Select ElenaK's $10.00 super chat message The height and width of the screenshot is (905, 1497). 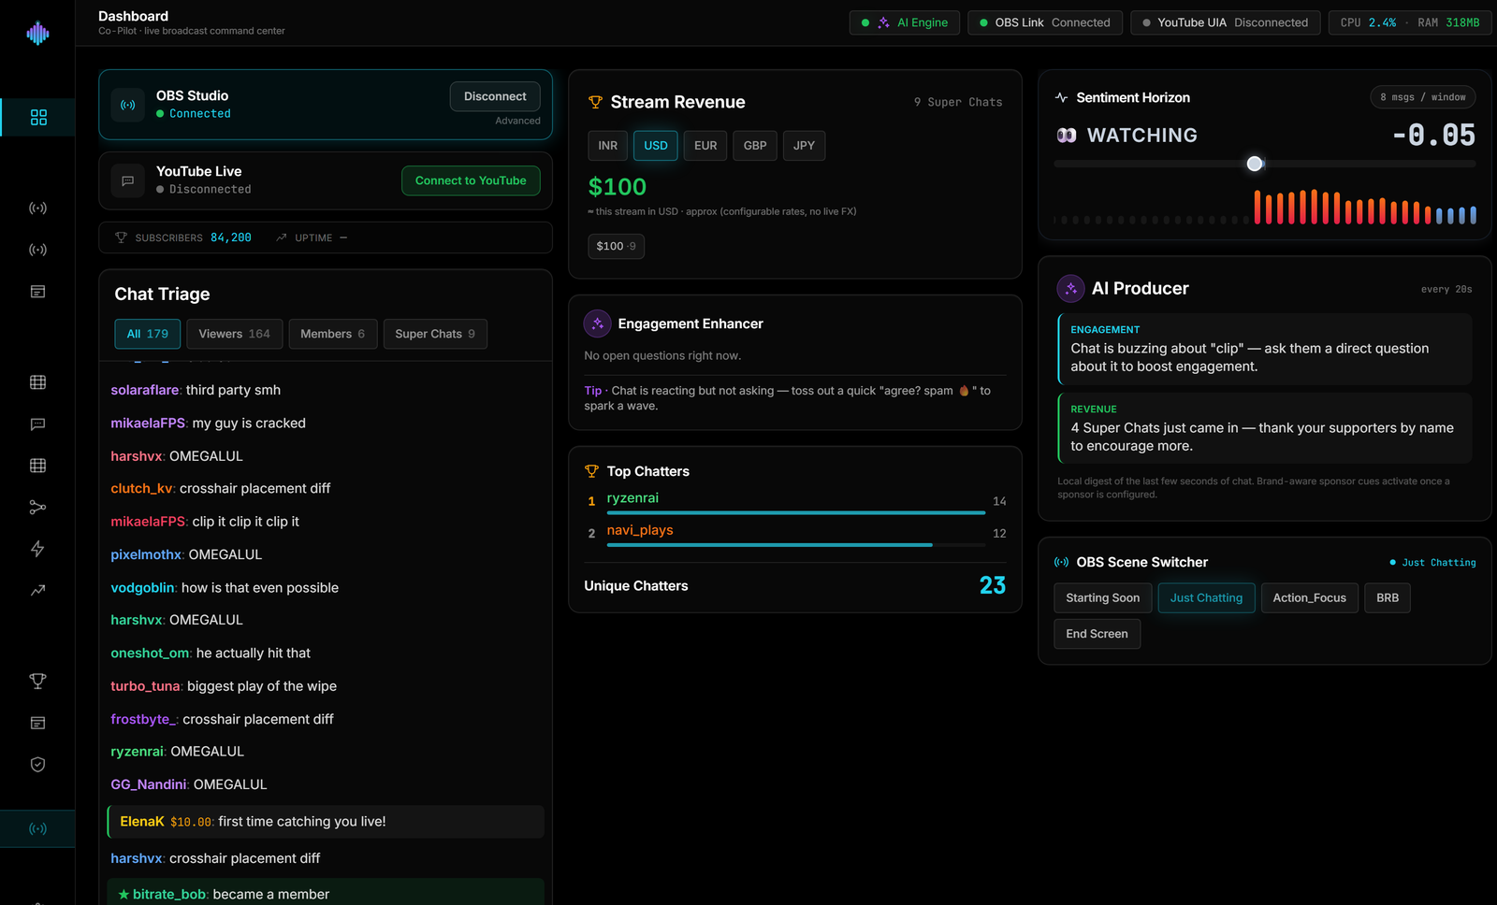click(326, 822)
